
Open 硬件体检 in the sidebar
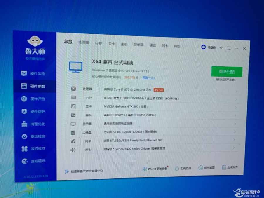33,74
